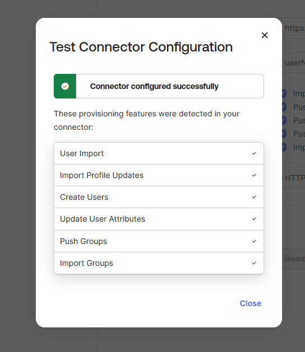Image resolution: width=305 pixels, height=352 pixels.
Task: Select the Update User Attributes row text
Action: pyautogui.click(x=102, y=219)
